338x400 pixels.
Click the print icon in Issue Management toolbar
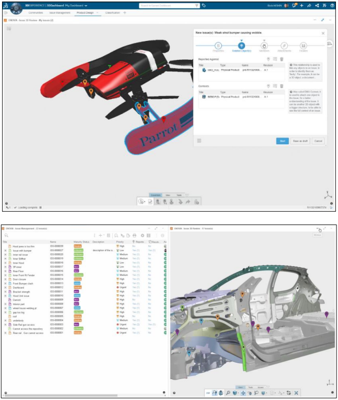[134, 235]
